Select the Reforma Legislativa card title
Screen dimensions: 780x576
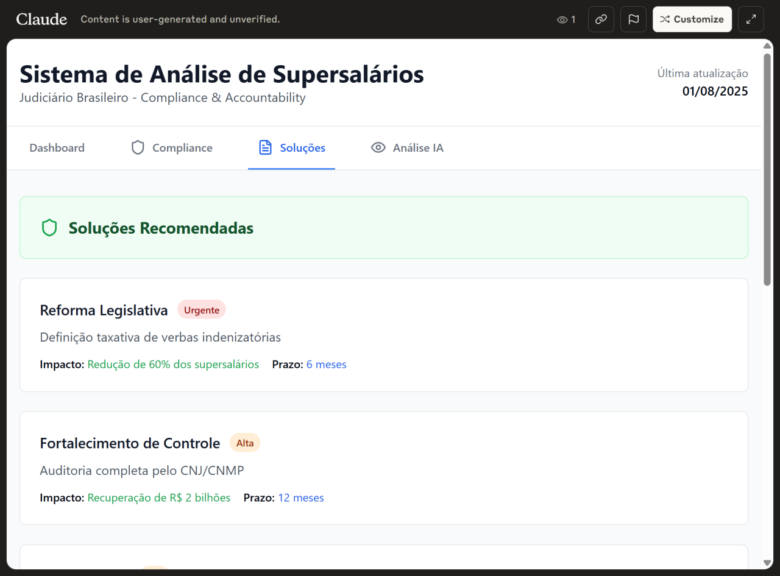point(104,311)
